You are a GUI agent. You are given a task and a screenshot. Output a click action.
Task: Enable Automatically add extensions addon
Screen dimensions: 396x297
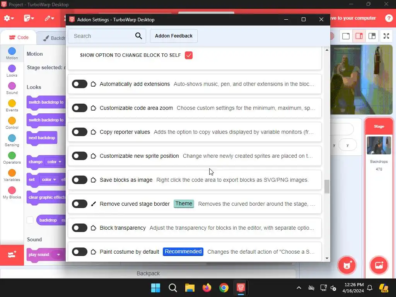(x=80, y=84)
